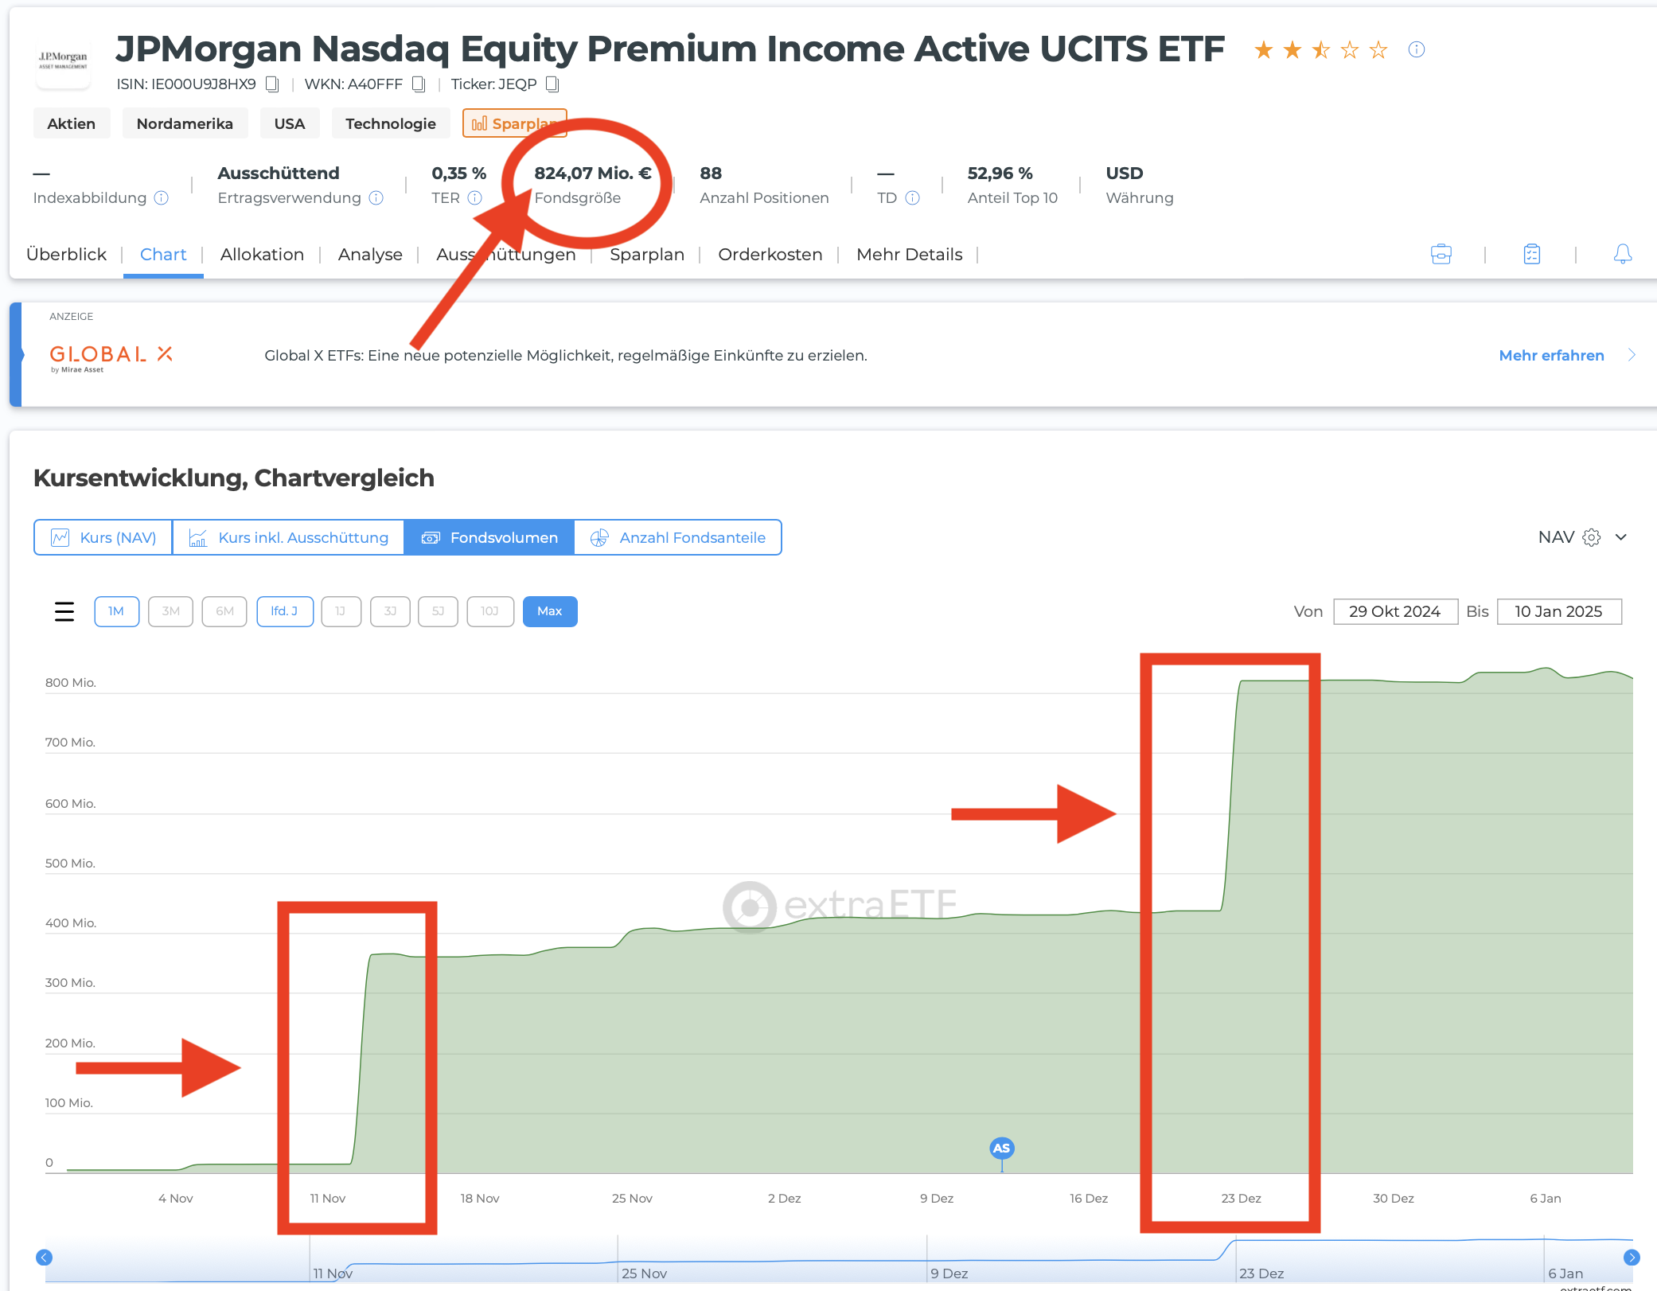Click the notification bell icon
1657x1291 pixels.
1622,255
